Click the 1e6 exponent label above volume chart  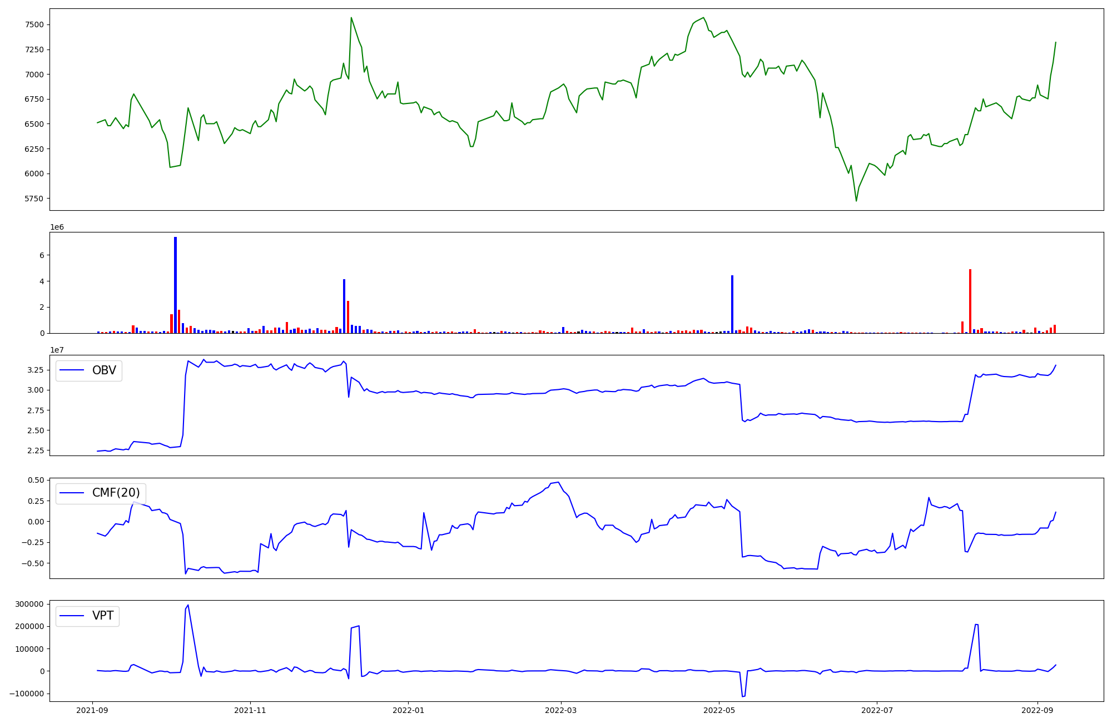click(57, 227)
